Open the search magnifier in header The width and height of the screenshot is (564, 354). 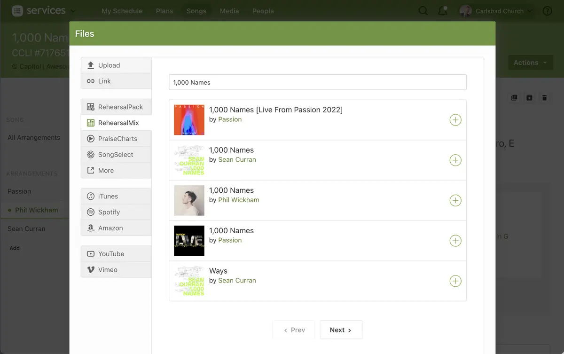tap(423, 11)
